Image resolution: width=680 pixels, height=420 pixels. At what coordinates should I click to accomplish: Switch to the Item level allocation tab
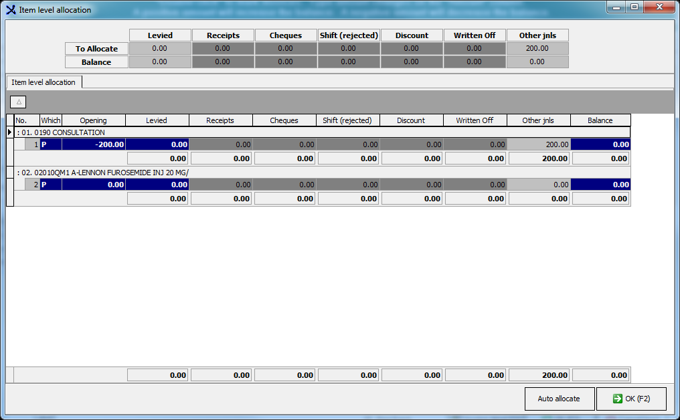click(44, 82)
